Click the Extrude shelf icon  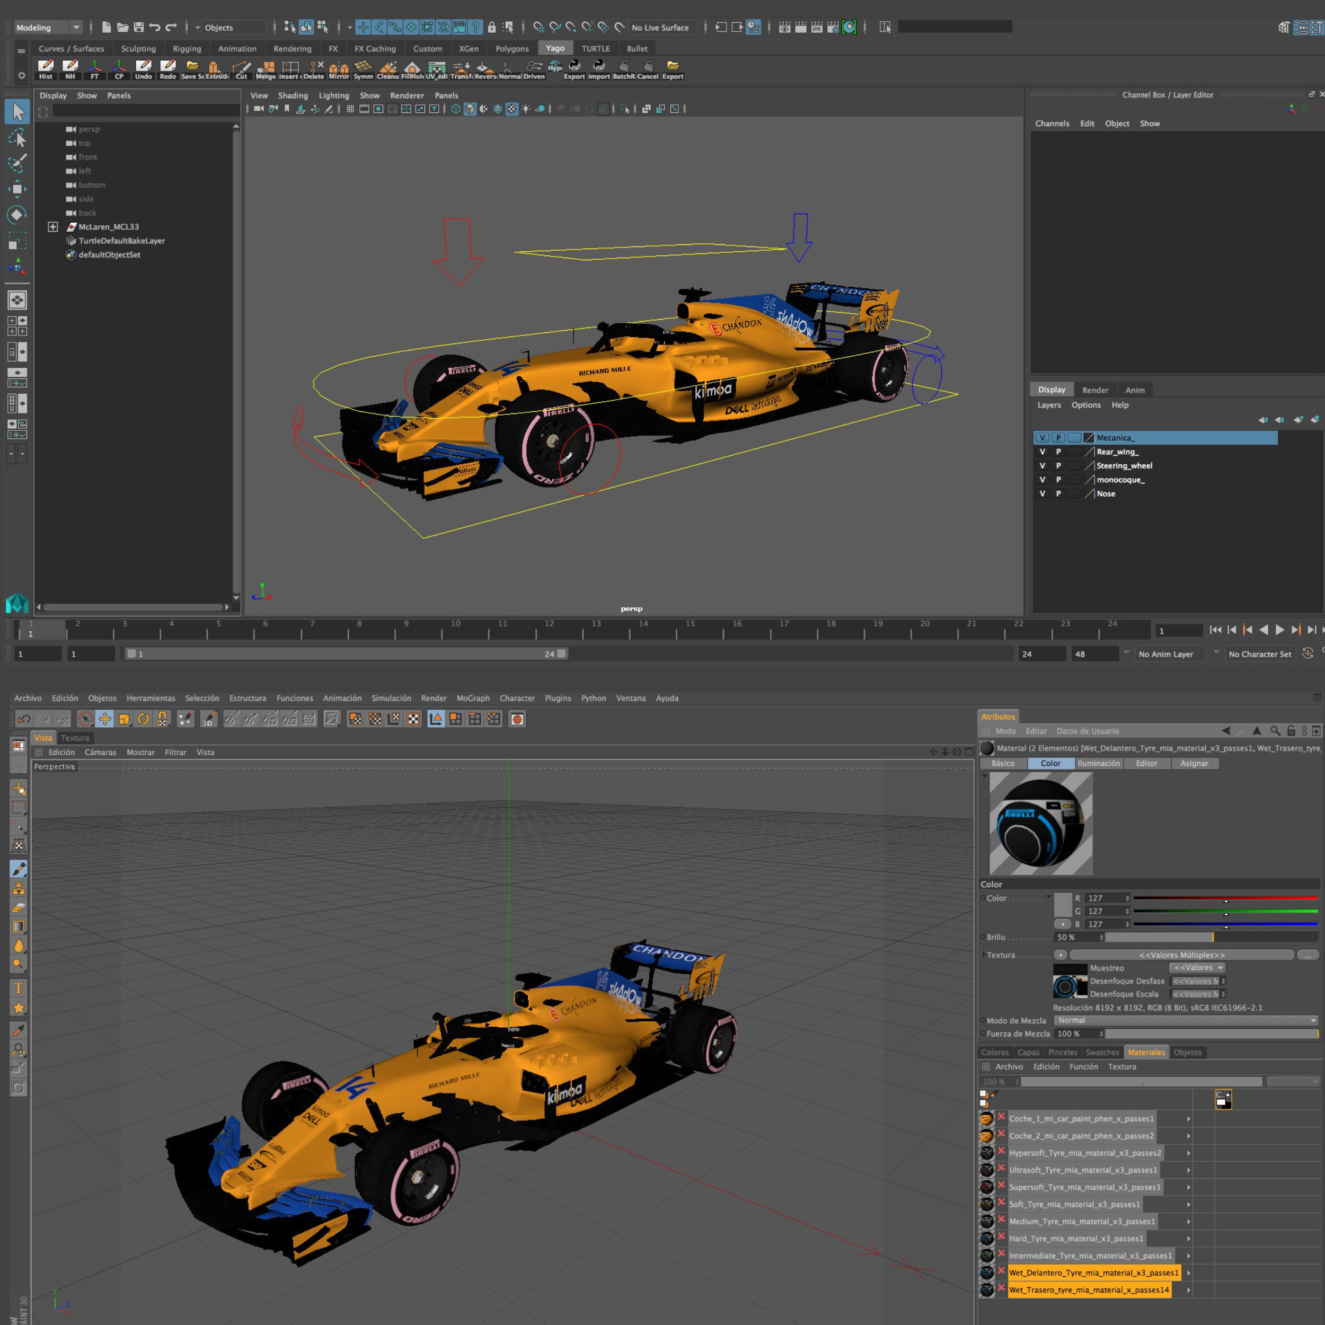[217, 69]
